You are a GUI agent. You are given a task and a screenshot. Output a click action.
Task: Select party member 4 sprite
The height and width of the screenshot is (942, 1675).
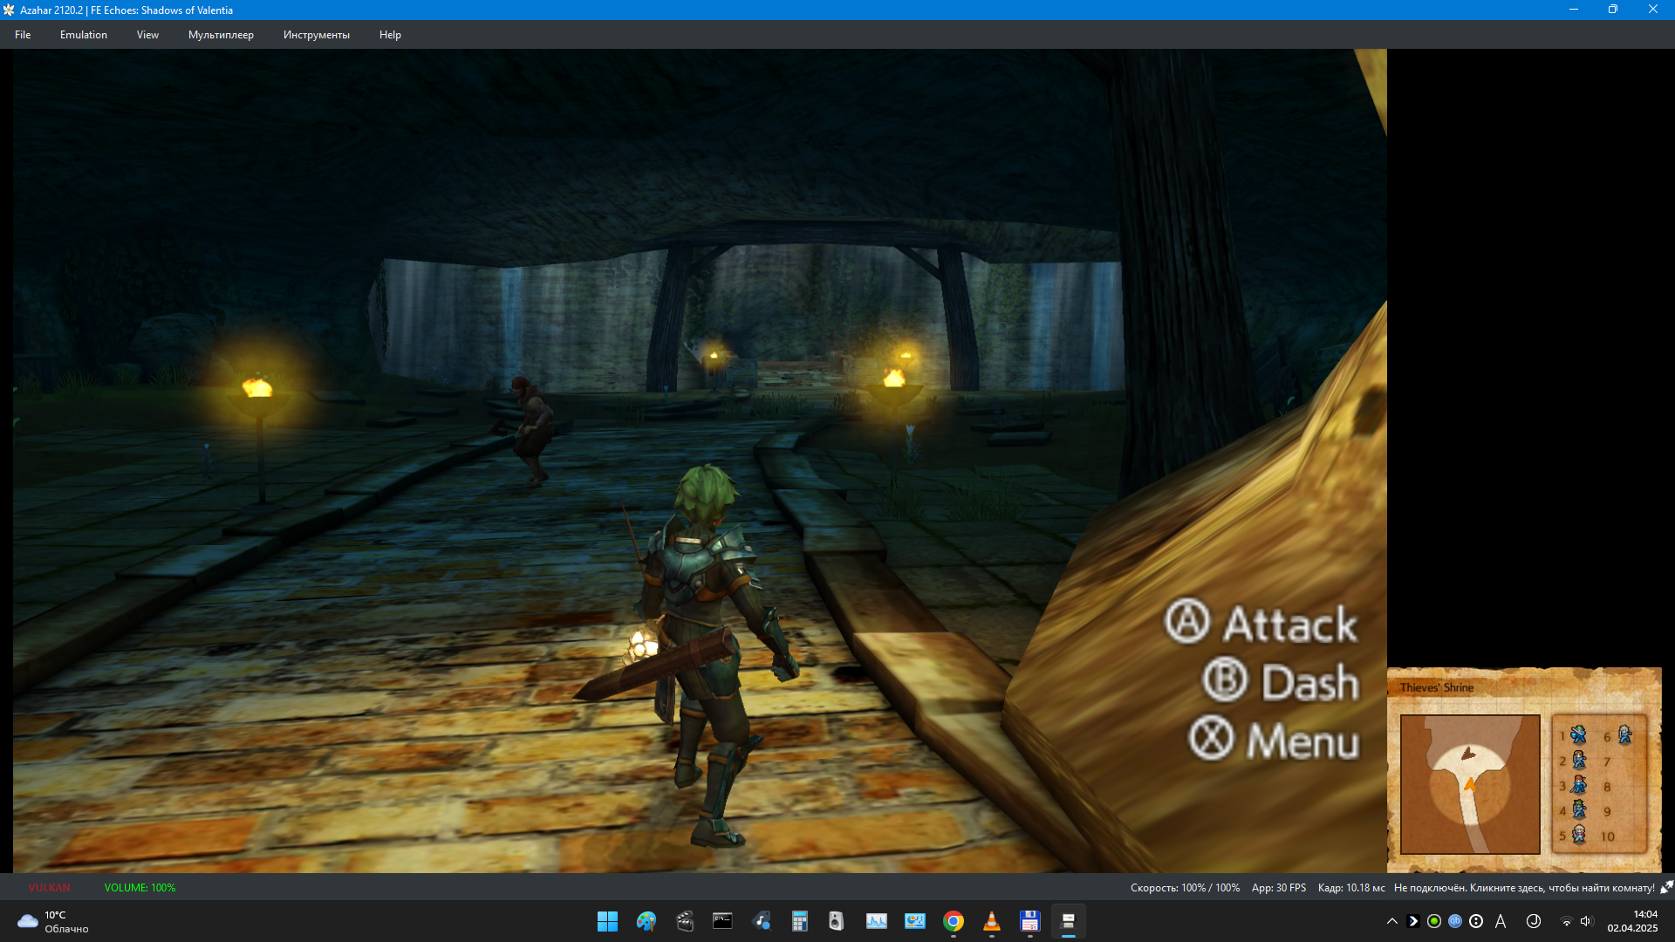coord(1578,809)
